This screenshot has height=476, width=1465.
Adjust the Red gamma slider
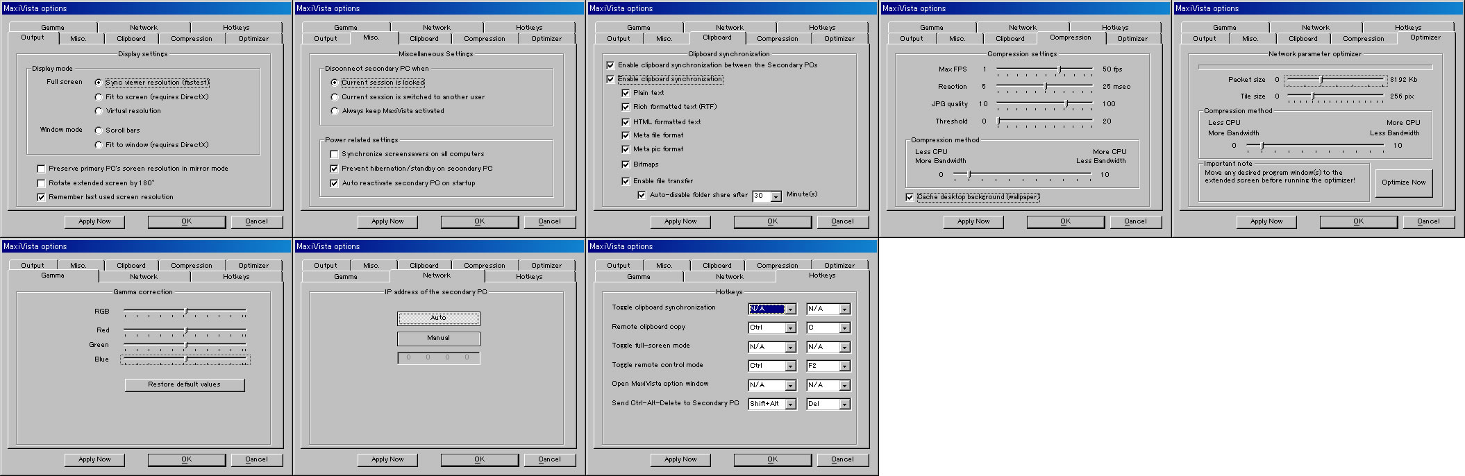point(185,330)
